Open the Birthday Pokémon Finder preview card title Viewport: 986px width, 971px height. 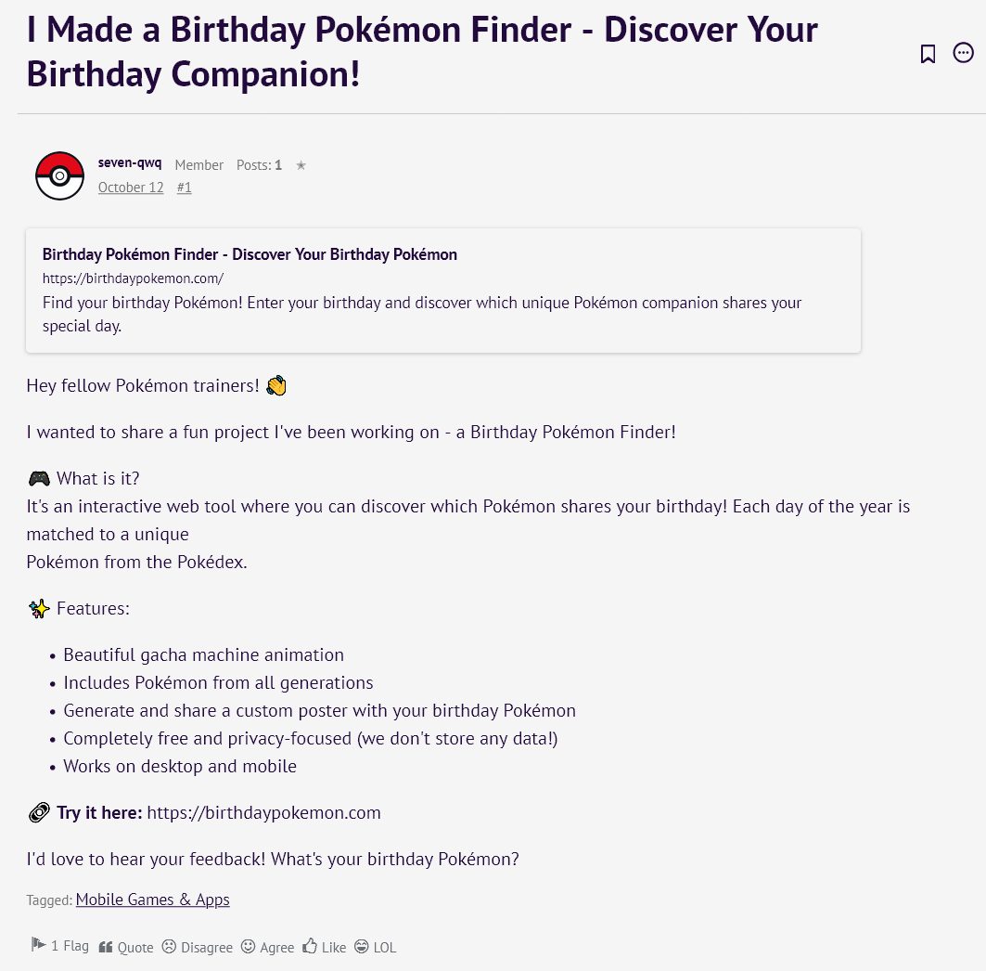250,254
